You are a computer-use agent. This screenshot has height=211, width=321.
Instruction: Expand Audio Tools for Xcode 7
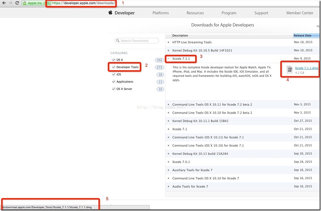click(x=168, y=187)
